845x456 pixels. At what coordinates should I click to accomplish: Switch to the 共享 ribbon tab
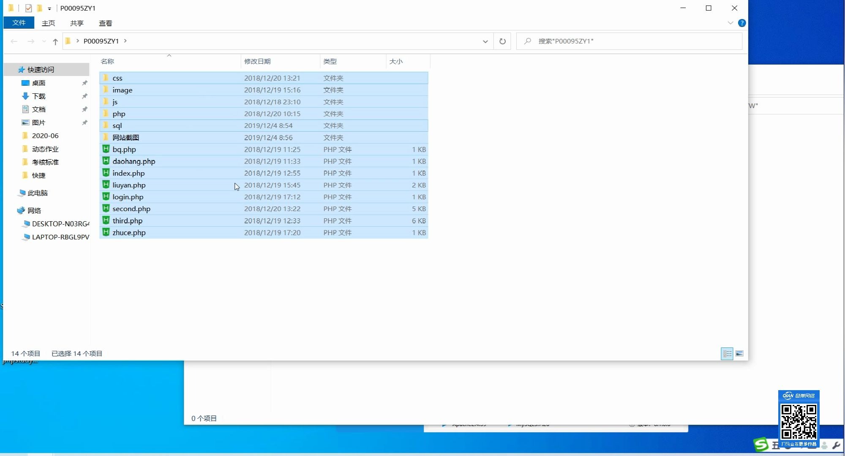coord(76,23)
